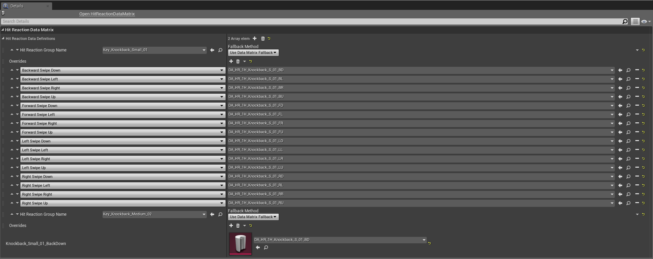Open the eye view options menu
The height and width of the screenshot is (259, 653).
646,21
